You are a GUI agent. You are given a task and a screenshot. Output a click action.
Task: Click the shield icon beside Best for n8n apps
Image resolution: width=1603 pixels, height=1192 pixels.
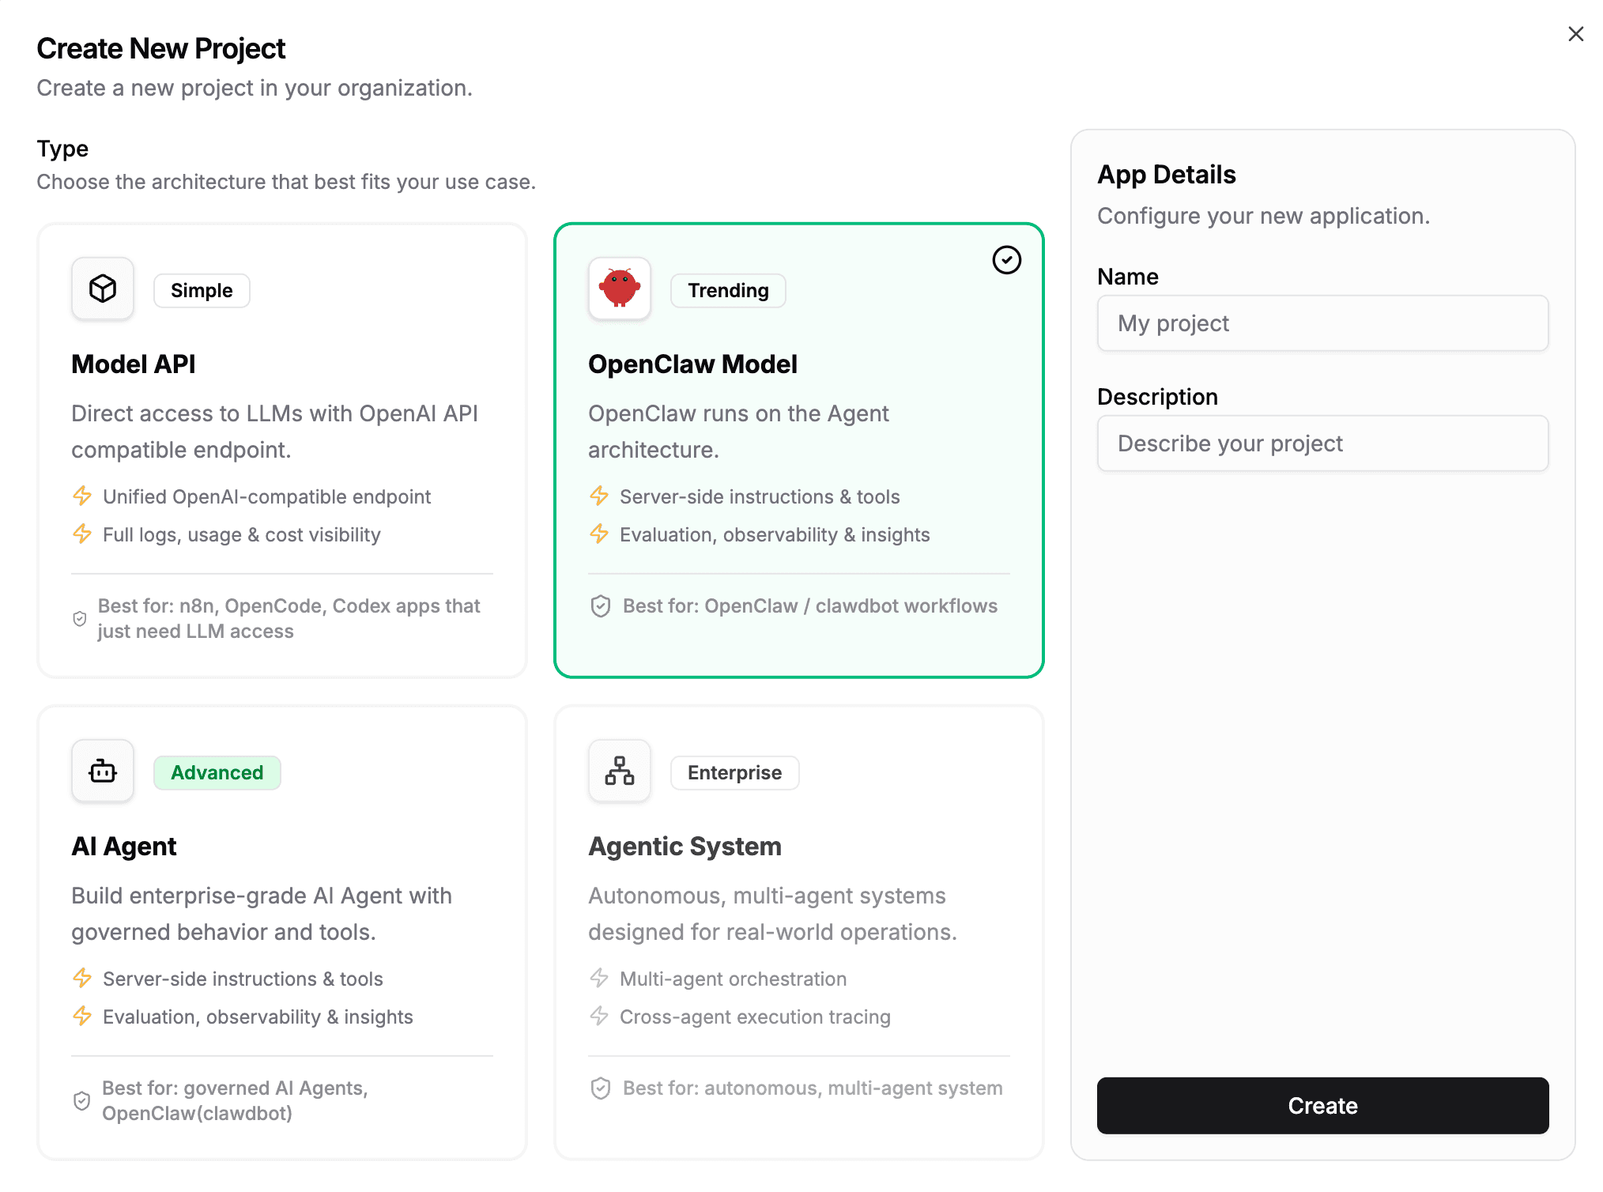[80, 619]
